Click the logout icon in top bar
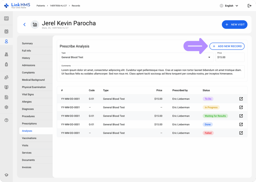The height and width of the screenshot is (182, 256). pos(249,6)
